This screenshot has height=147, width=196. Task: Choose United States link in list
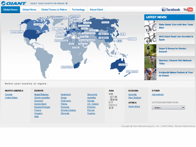[x=11, y=98]
